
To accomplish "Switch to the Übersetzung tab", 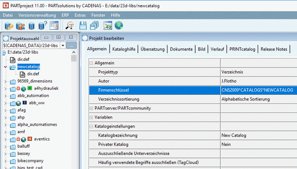I will click(153, 49).
